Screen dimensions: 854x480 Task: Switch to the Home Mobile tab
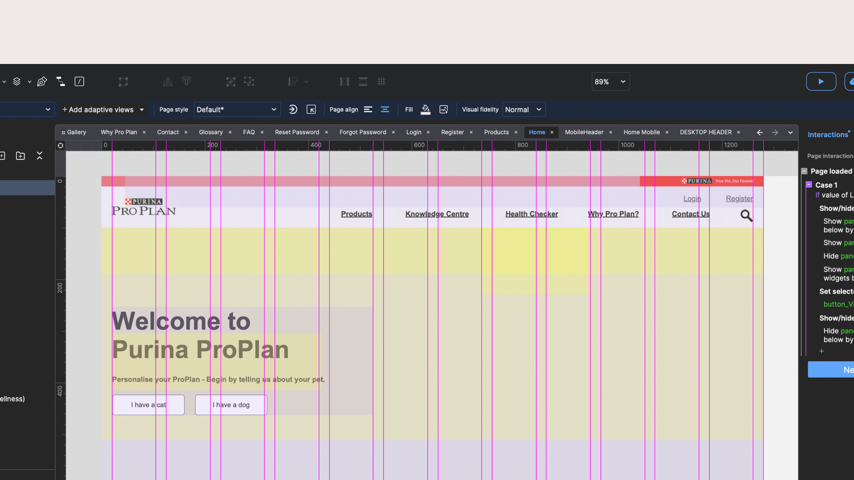tap(642, 132)
